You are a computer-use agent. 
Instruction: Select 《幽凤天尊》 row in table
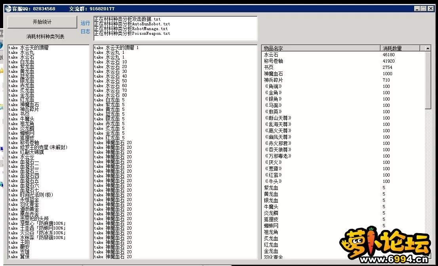(344, 137)
